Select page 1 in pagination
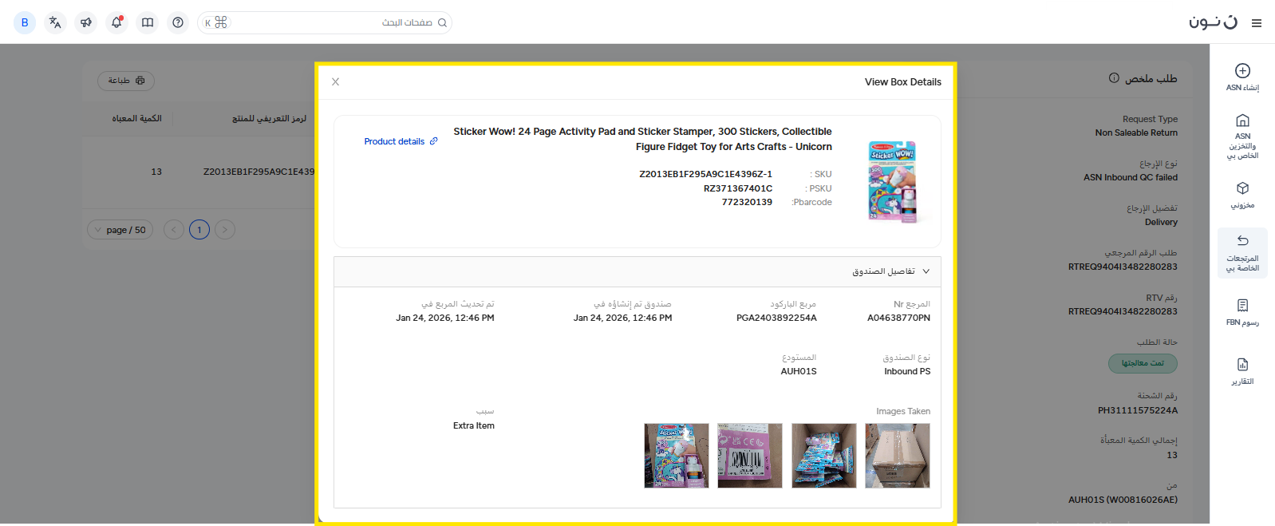The width and height of the screenshot is (1275, 526). pyautogui.click(x=199, y=230)
